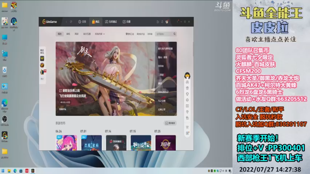310x174 pixels.
Task: Open Microsoft Edge from the taskbar
Action: (x=15, y=171)
